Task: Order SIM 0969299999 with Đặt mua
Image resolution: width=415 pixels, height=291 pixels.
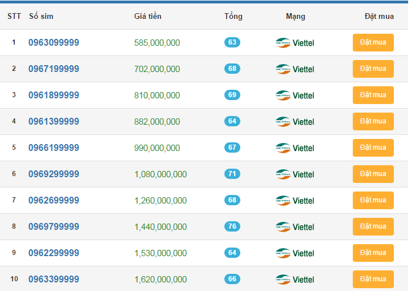Action: click(373, 174)
